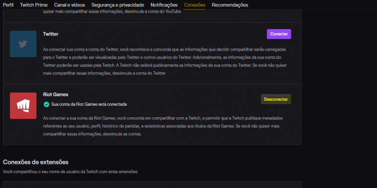This screenshot has width=377, height=188.
Task: Click the Twitter connection heading
Action: pos(51,34)
